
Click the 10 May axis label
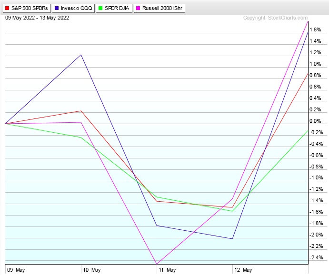click(92, 270)
